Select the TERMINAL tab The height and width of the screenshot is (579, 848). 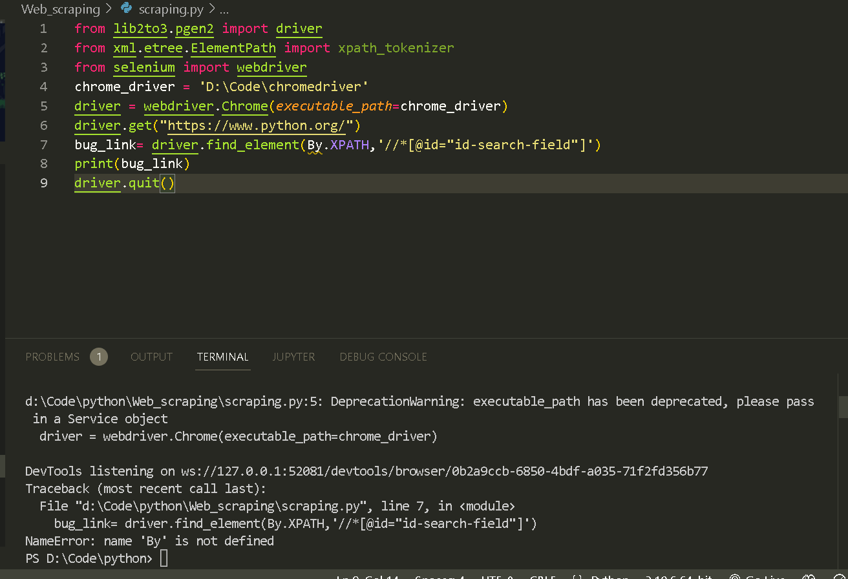[222, 356]
